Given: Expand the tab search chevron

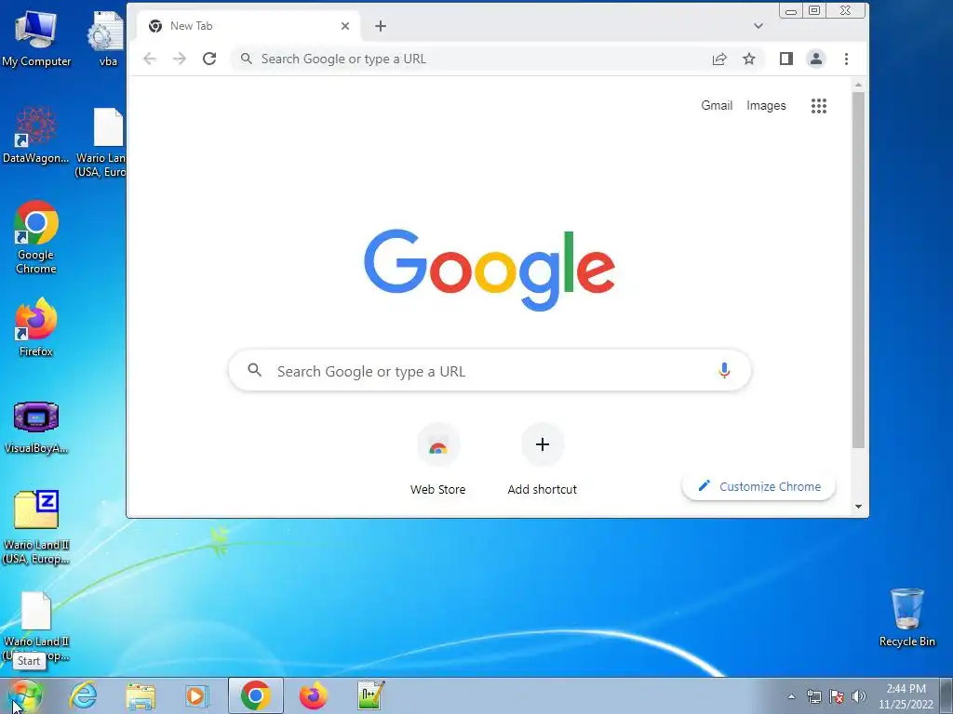Looking at the screenshot, I should pos(758,26).
